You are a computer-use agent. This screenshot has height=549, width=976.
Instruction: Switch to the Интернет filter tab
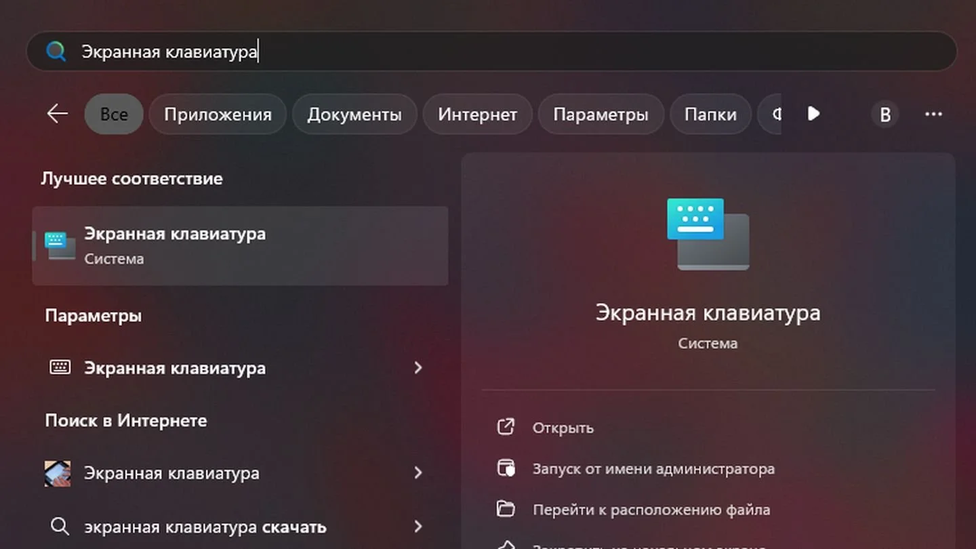point(477,114)
